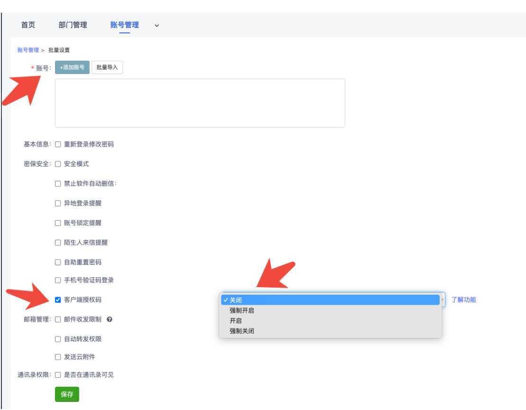Screen dimensions: 526x410
Task: Enable 自助重置密码 checkbox
Action: tap(58, 262)
